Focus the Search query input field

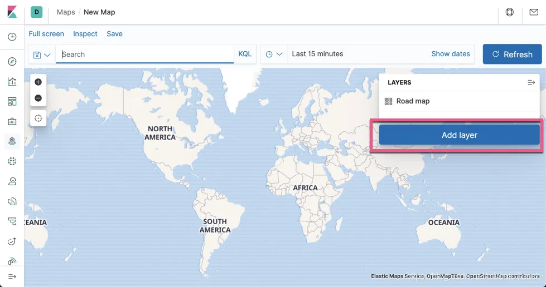click(144, 54)
